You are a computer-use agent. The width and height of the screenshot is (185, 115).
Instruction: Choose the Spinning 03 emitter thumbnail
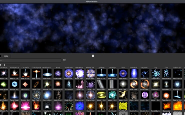[145, 73]
